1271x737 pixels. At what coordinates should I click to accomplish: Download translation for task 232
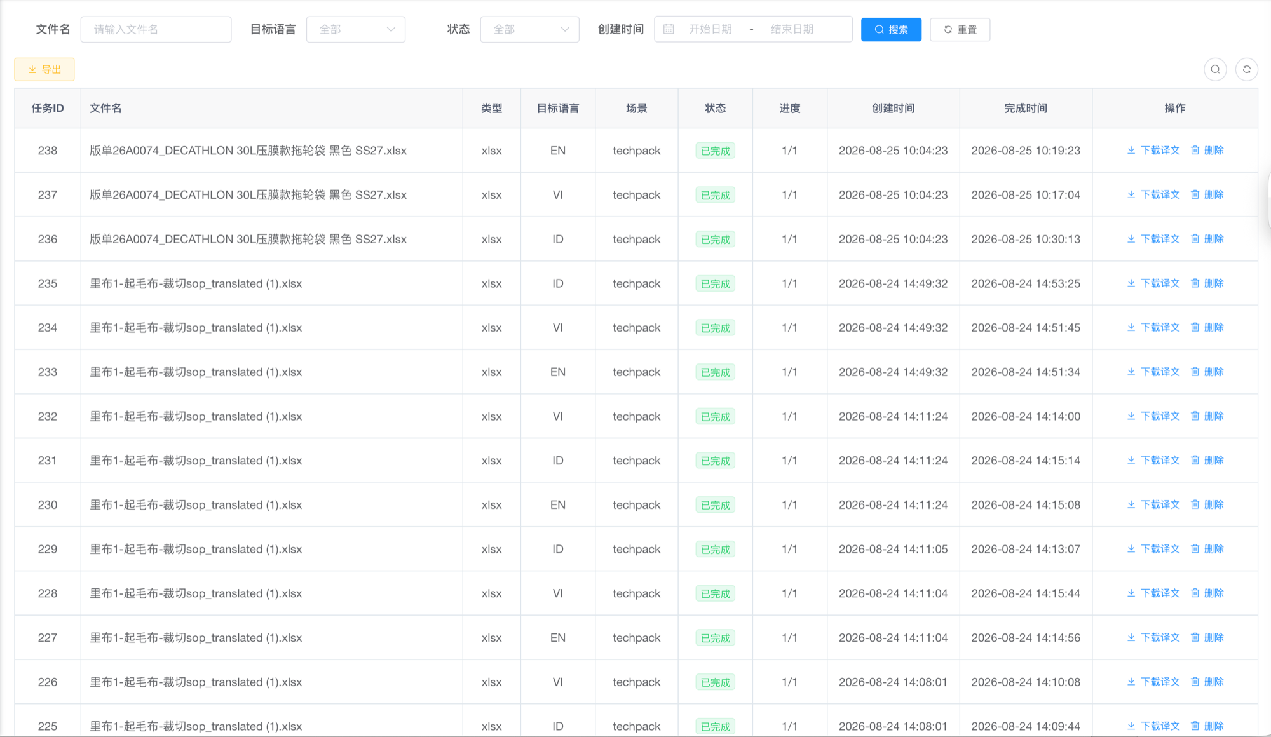coord(1153,416)
